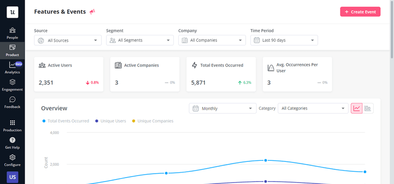Click the Active Users people icon

tap(42, 65)
